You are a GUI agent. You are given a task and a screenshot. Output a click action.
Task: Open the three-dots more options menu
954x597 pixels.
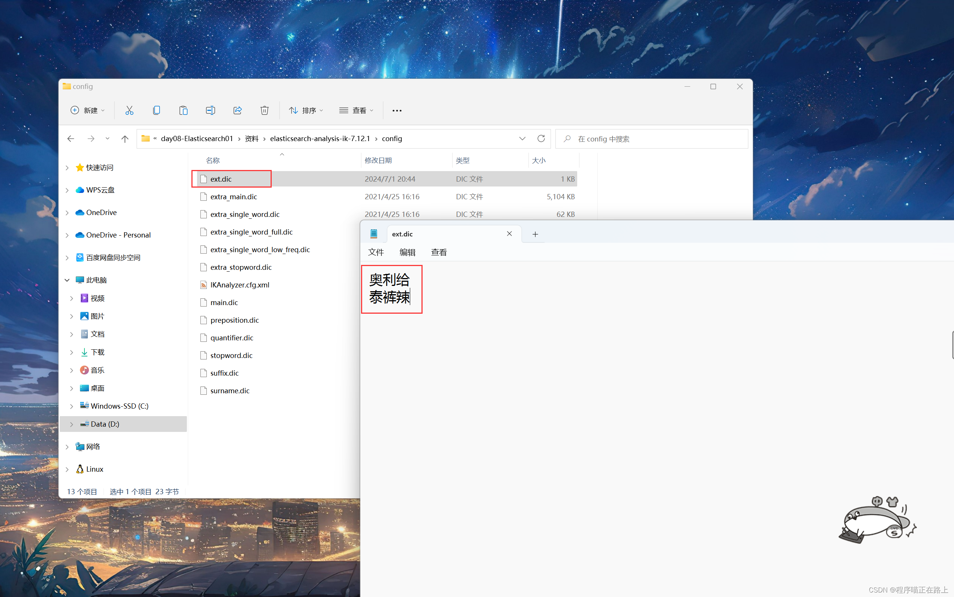pos(397,111)
